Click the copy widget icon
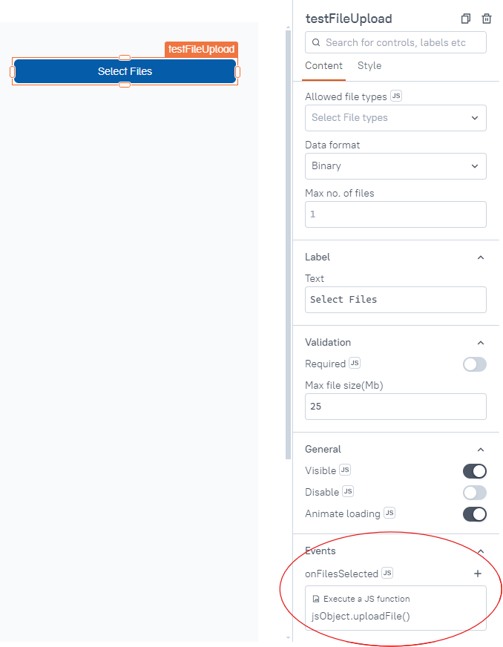 466,19
